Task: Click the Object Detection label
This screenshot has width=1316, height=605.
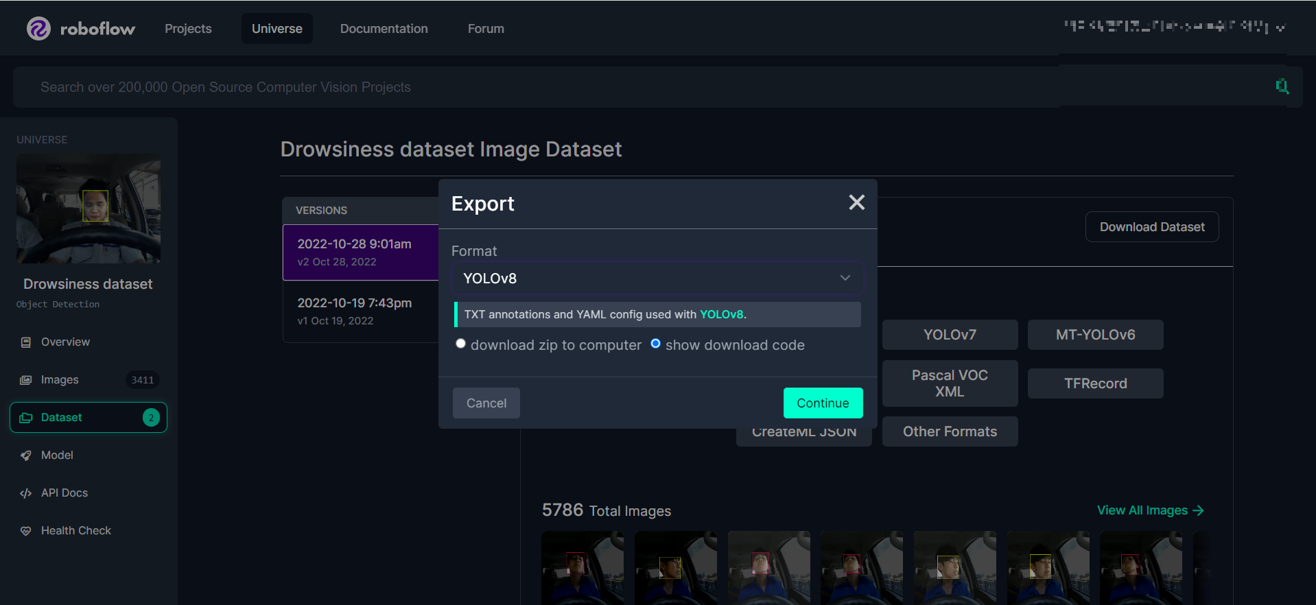Action: pyautogui.click(x=58, y=305)
